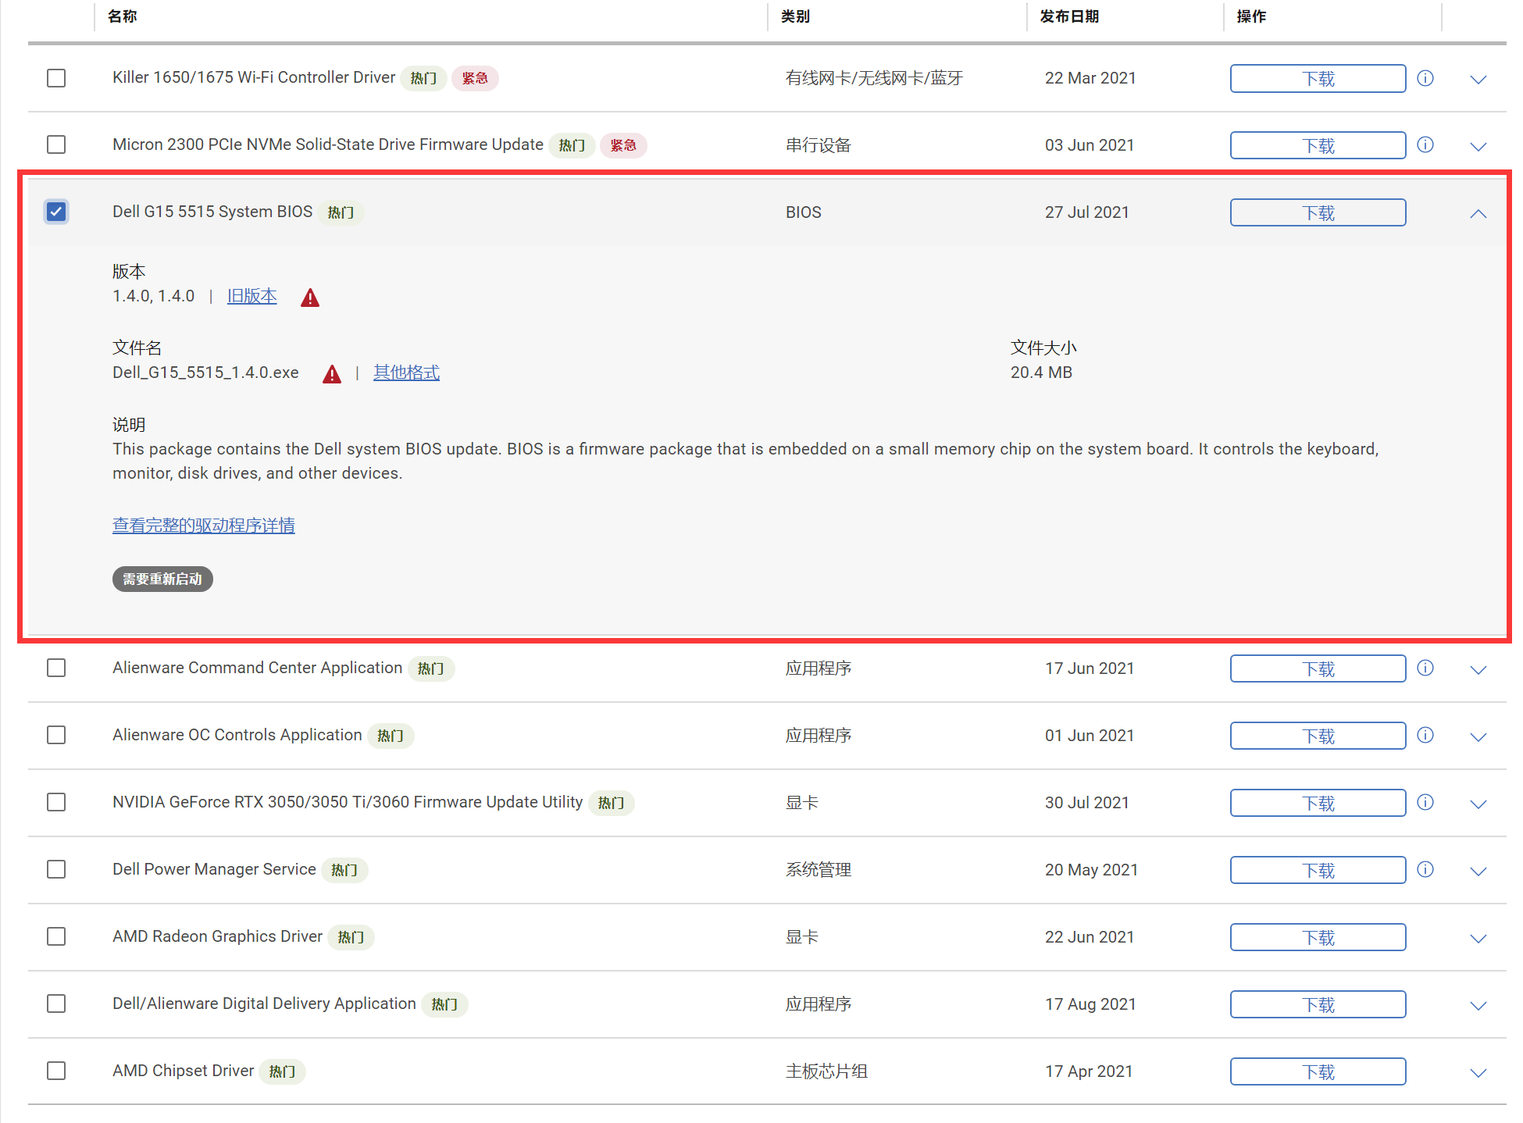This screenshot has width=1523, height=1123.
Task: Click warning icon next to Dell_G15_5515_1.4.0.exe
Action: tap(332, 374)
